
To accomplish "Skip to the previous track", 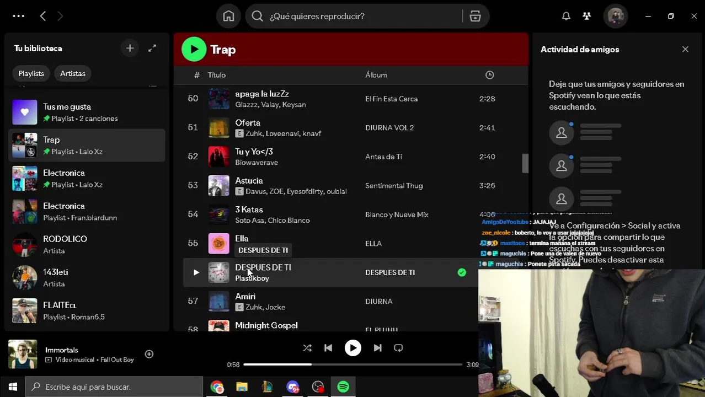I will [x=328, y=348].
